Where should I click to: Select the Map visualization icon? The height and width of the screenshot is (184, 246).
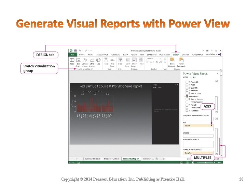point(98,60)
